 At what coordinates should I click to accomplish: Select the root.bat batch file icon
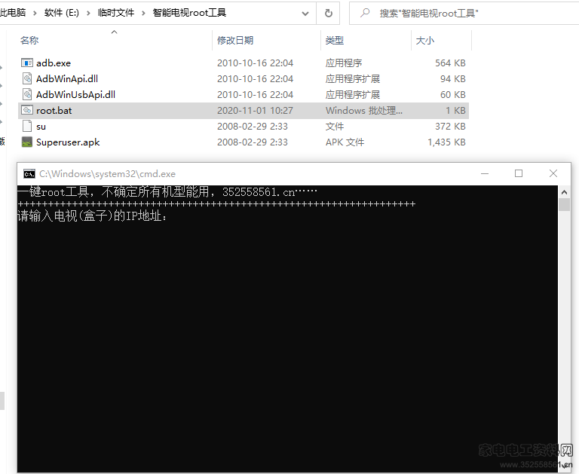27,111
